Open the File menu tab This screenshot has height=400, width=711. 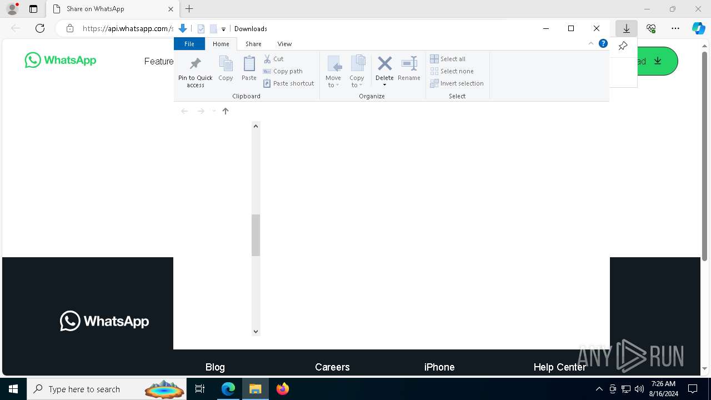[189, 44]
